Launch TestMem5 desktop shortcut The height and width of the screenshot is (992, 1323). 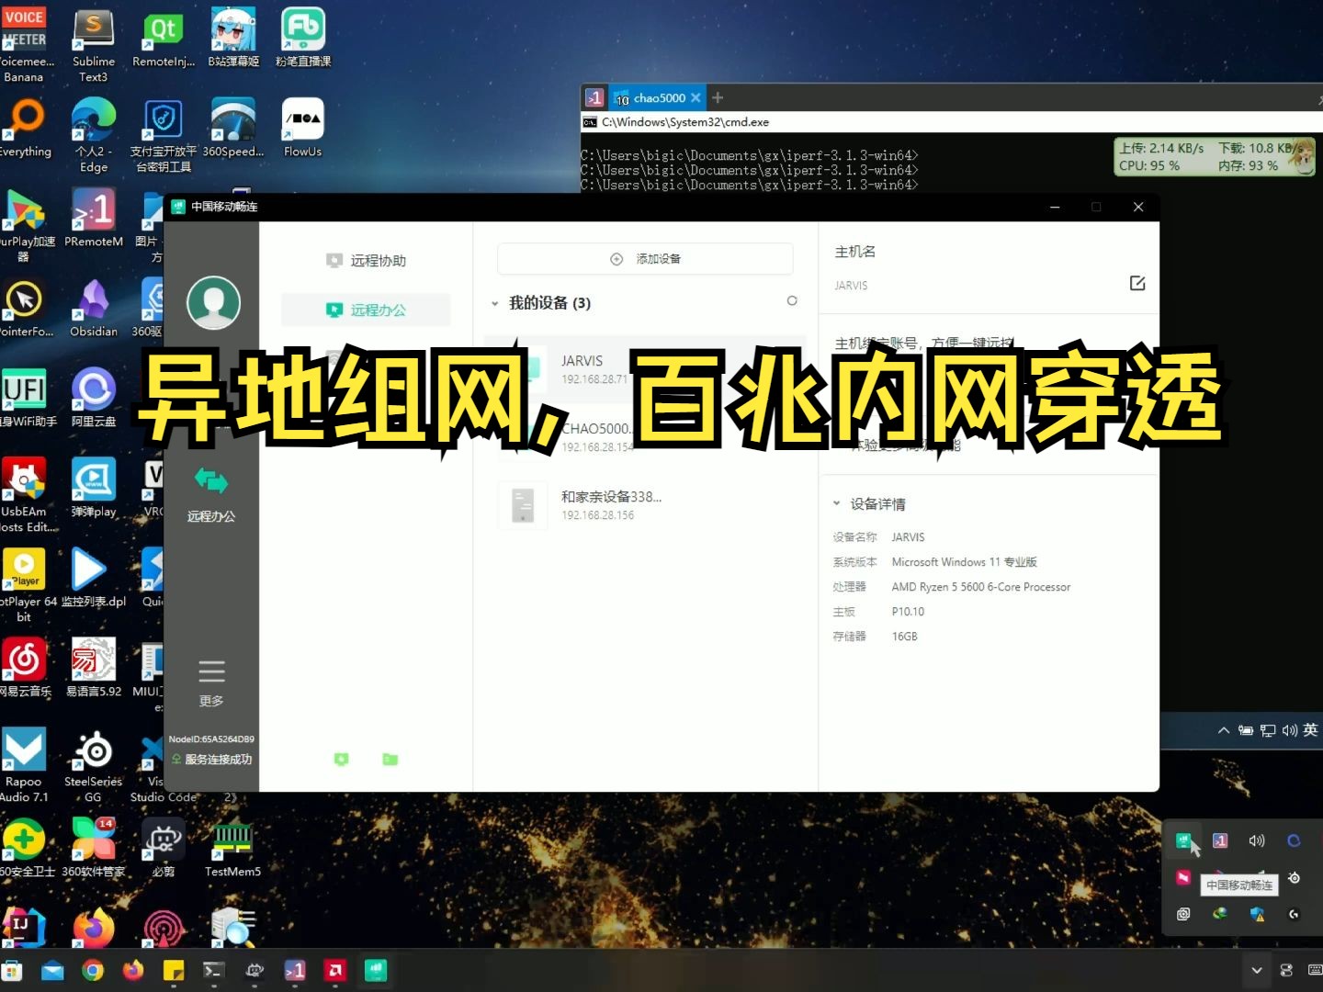pos(232,848)
